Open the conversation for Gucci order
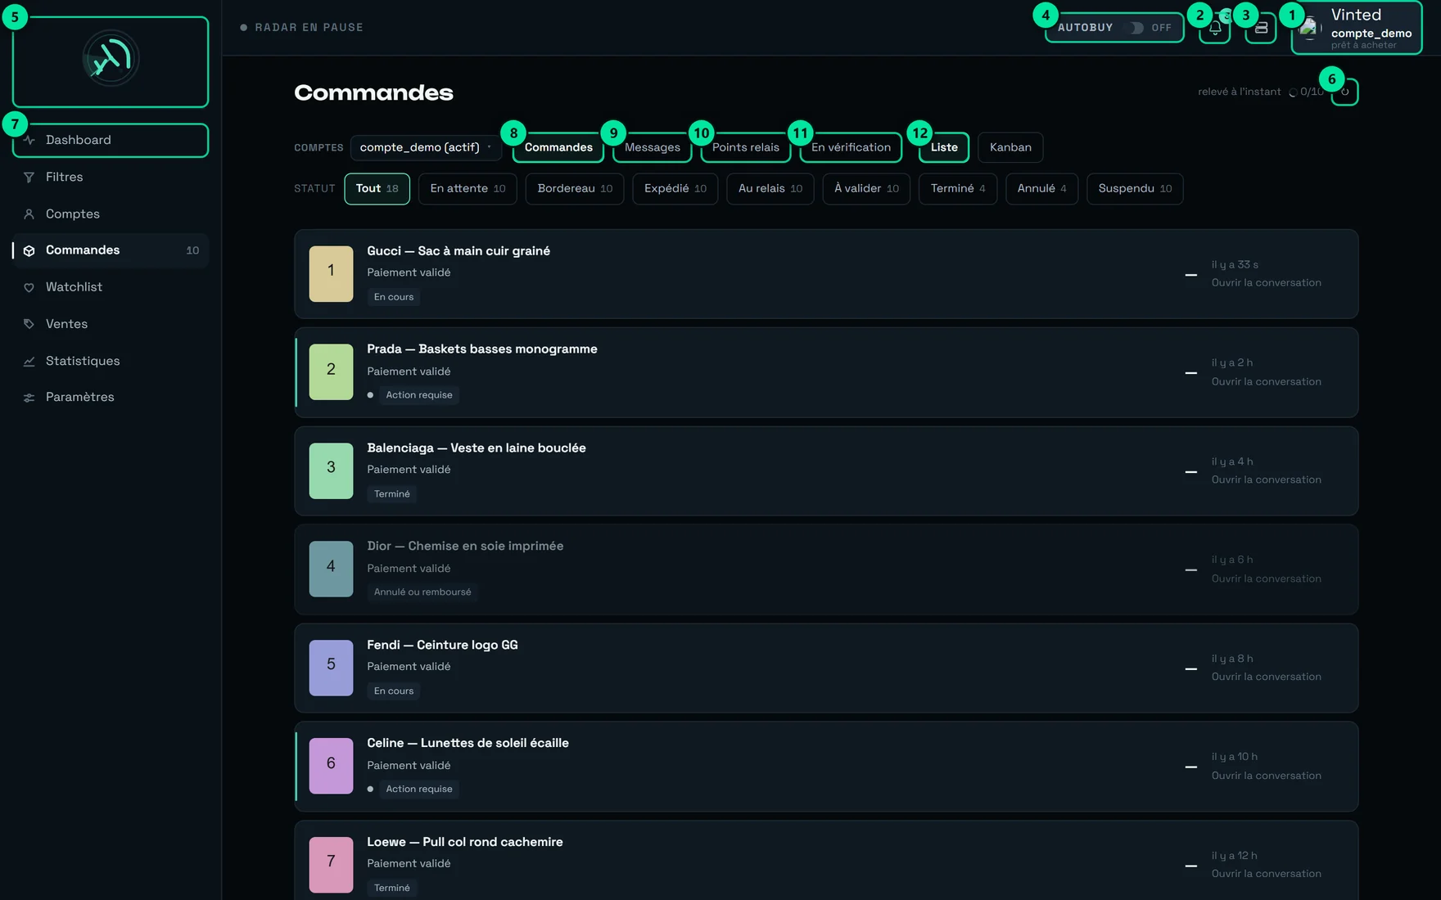The height and width of the screenshot is (900, 1441). click(1267, 283)
